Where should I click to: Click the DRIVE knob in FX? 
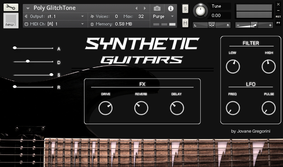click(x=106, y=108)
